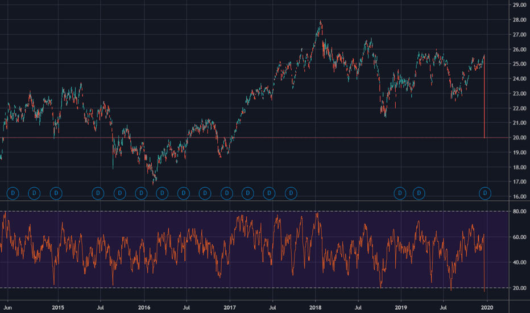
Task: Click the 2017 label on time axis
Action: [230, 307]
